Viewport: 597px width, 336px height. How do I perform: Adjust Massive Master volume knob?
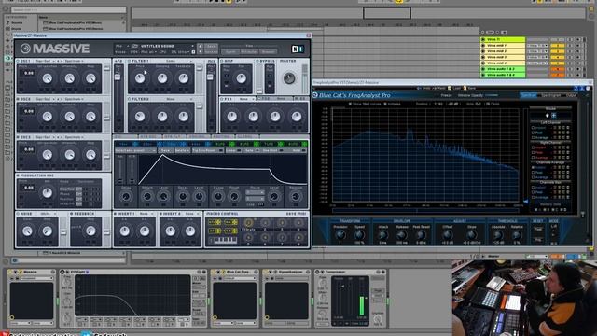coord(289,78)
